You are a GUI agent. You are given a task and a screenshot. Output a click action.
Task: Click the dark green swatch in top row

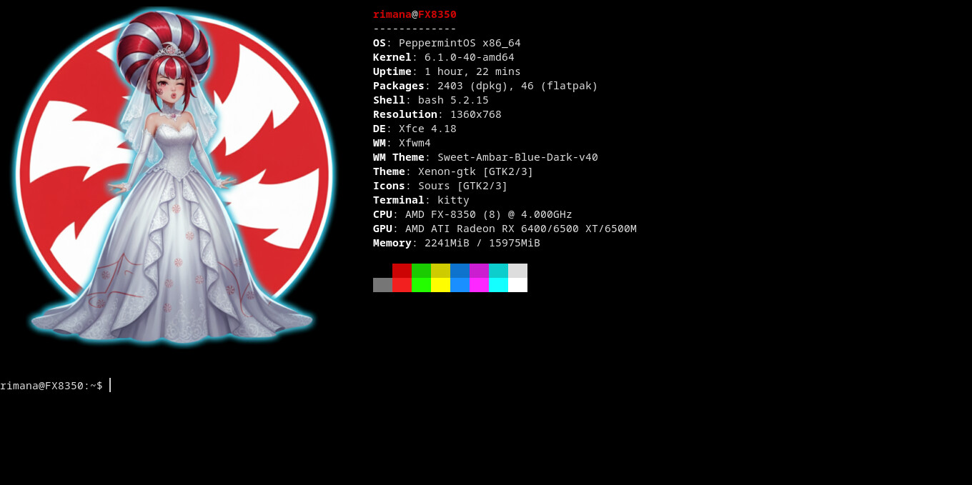421,271
